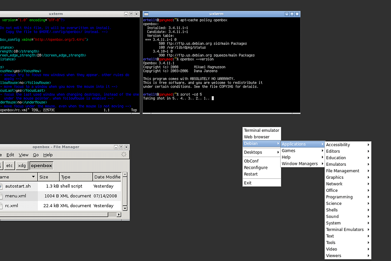
Task: Click the etc path button
Action: coord(10,165)
